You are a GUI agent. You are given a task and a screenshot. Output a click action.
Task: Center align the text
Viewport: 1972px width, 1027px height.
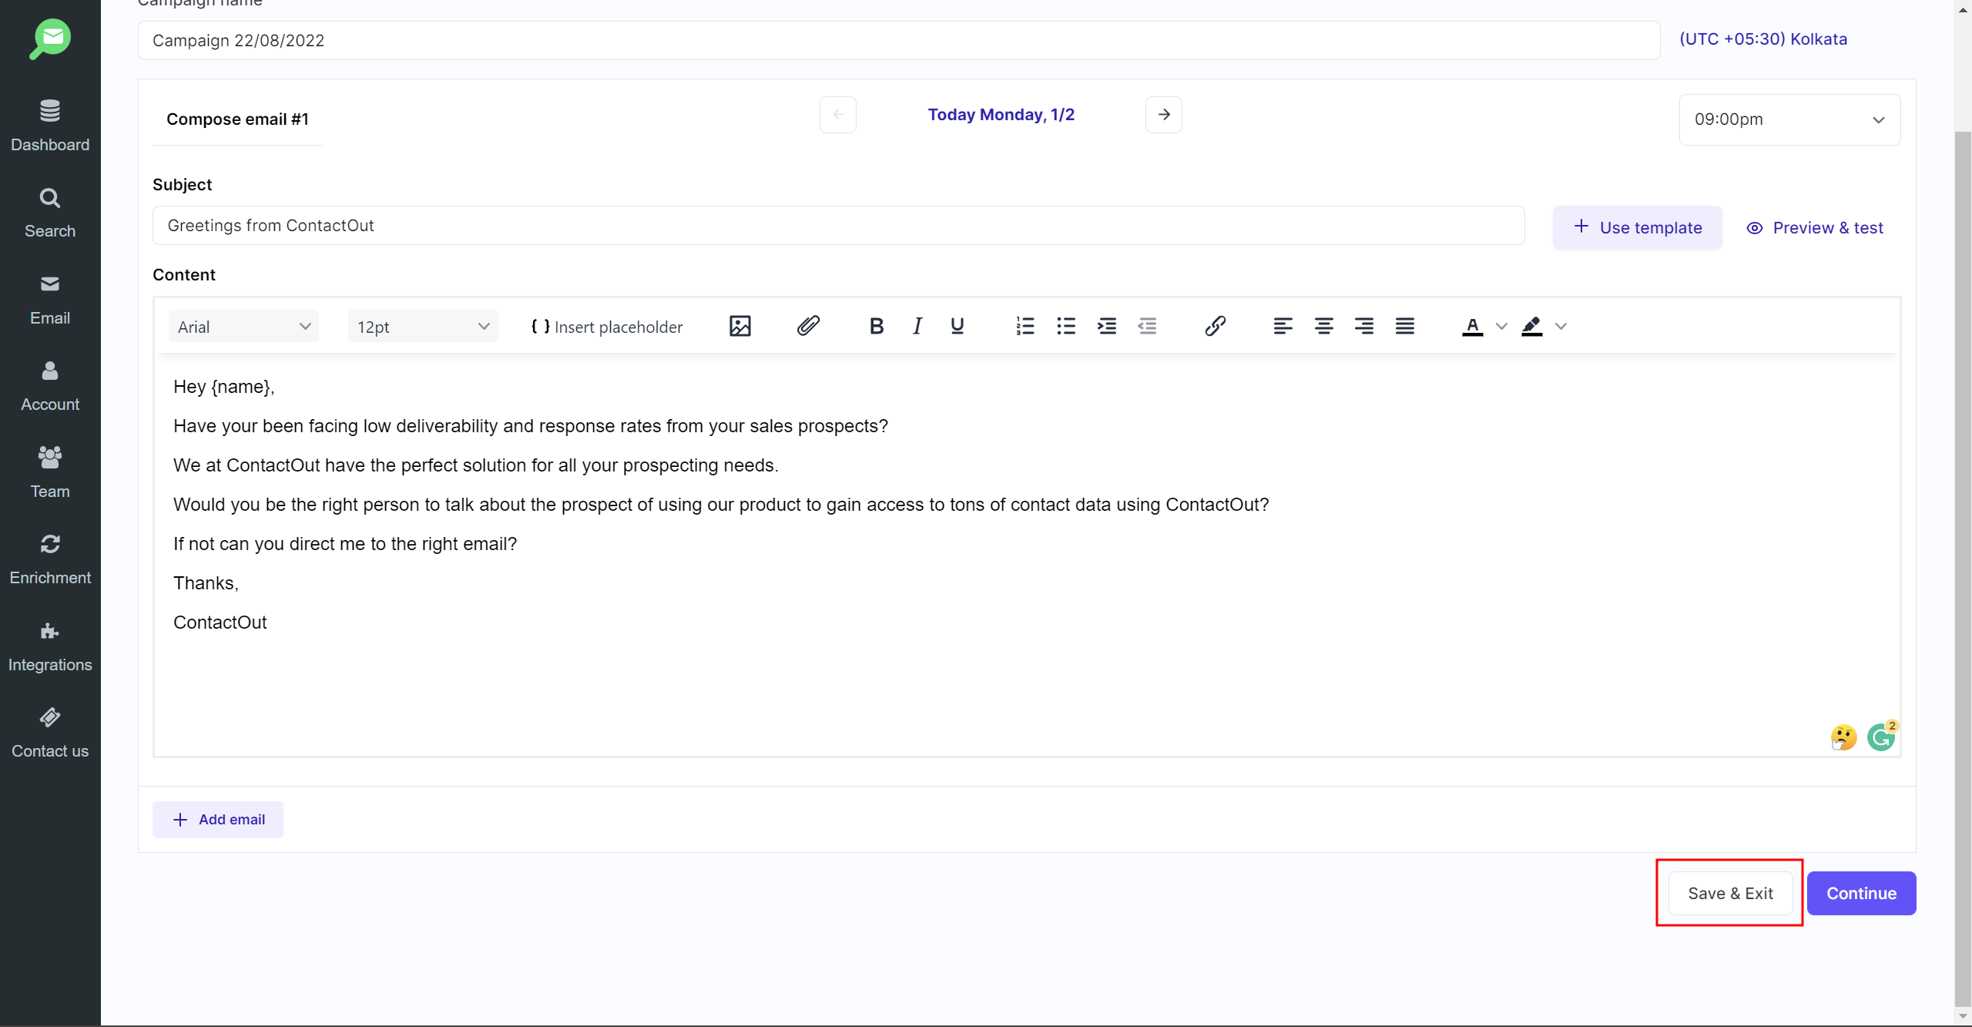[1323, 327]
